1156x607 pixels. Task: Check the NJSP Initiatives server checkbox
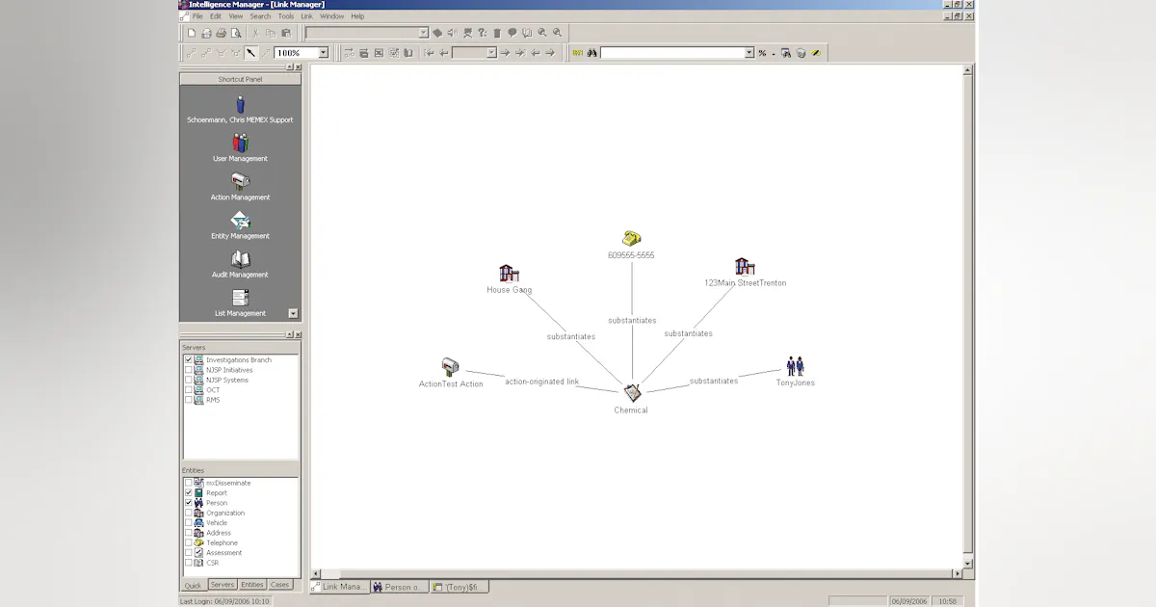189,370
